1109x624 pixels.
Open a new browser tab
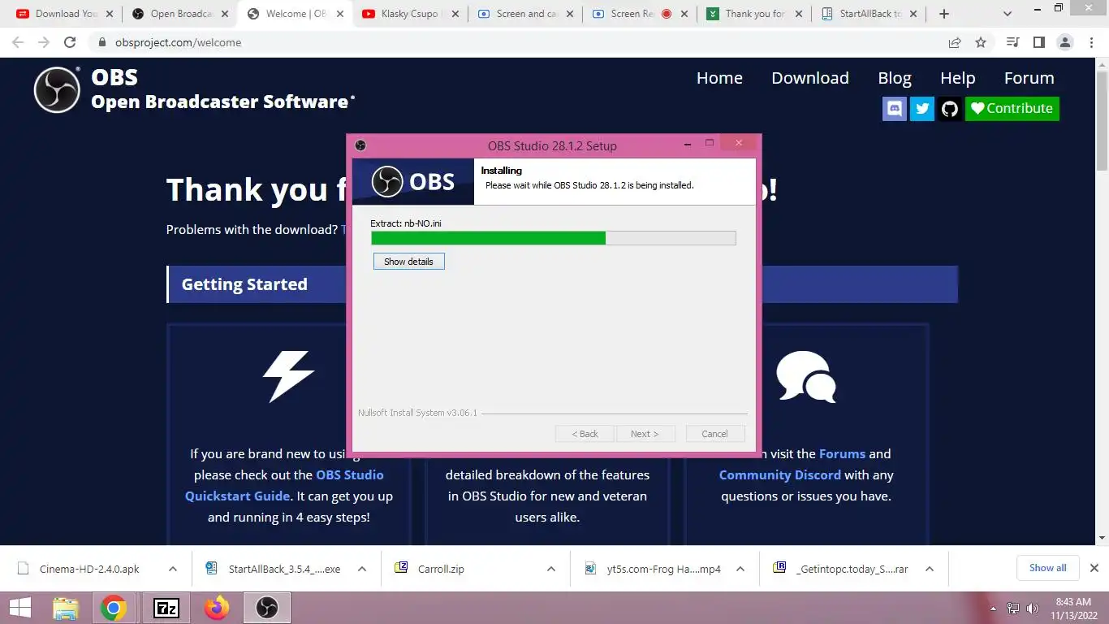[943, 14]
